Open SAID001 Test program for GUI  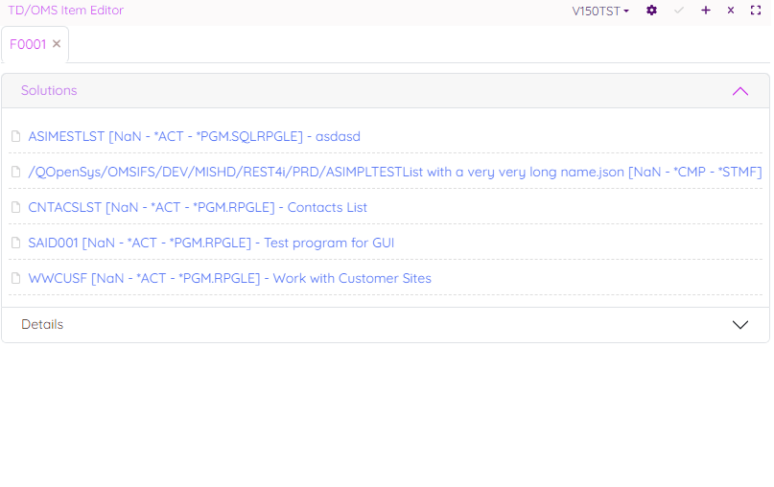pos(211,243)
